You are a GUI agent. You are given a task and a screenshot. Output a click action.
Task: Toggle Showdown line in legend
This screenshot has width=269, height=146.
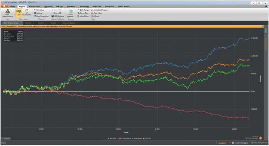[137, 138]
